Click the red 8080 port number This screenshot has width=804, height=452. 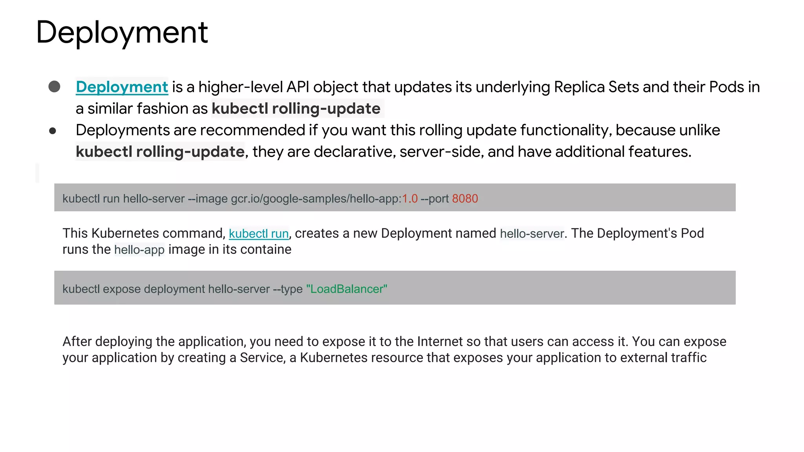[x=465, y=199]
